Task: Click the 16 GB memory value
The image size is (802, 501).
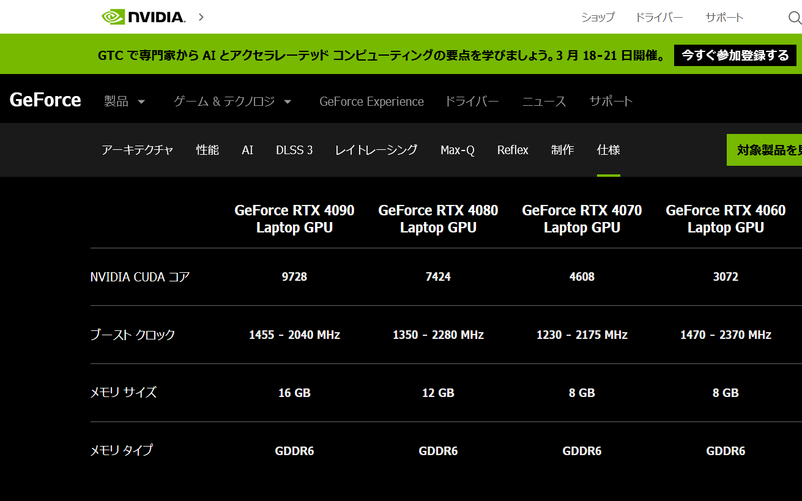Action: point(294,393)
